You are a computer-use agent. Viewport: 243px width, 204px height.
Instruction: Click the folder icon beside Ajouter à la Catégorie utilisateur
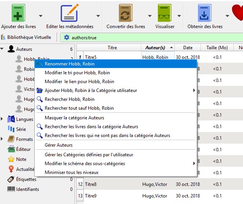point(40,90)
